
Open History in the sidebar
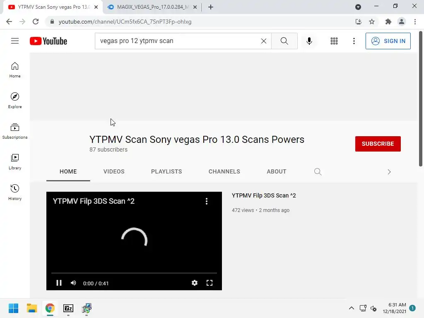[x=15, y=192]
